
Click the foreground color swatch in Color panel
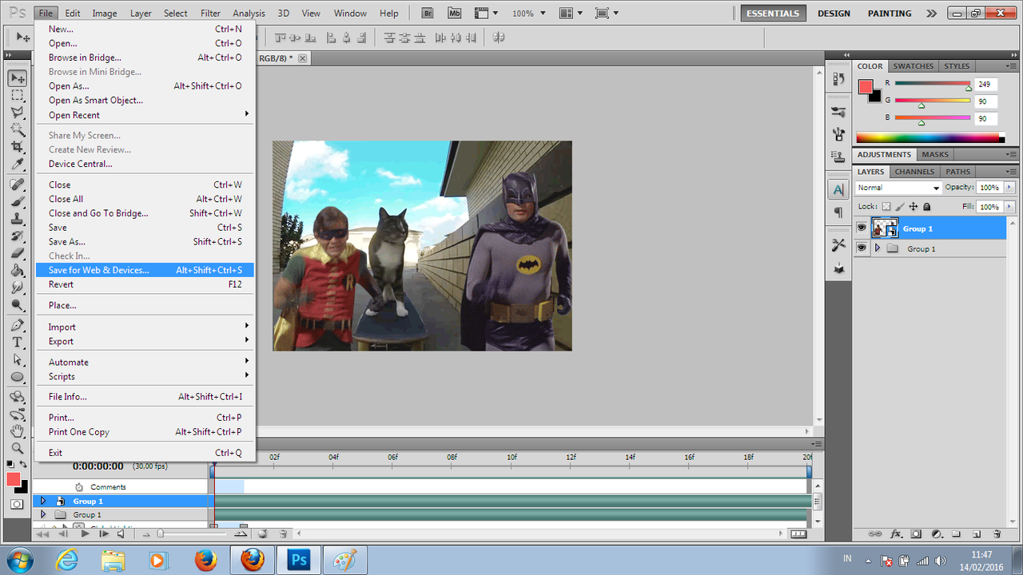point(866,87)
